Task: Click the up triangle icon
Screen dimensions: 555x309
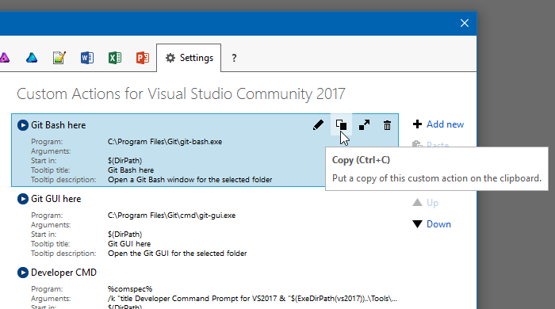Action: coord(417,202)
